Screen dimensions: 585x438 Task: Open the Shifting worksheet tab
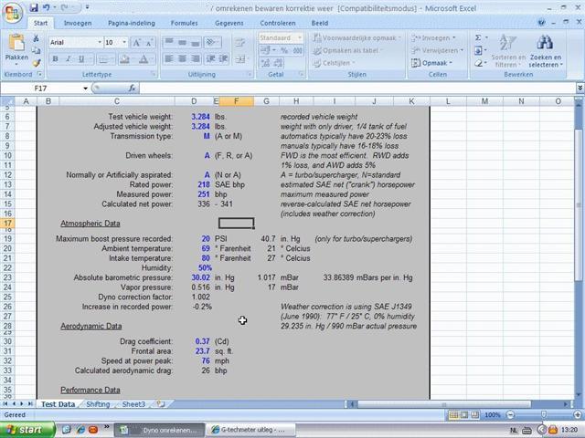click(98, 404)
